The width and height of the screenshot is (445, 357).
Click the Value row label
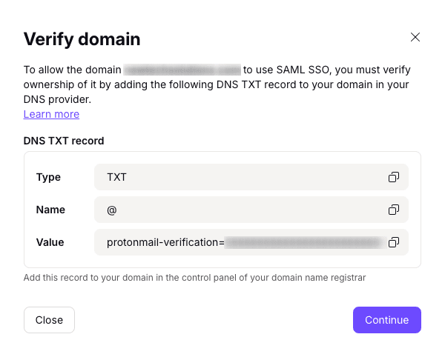point(50,242)
